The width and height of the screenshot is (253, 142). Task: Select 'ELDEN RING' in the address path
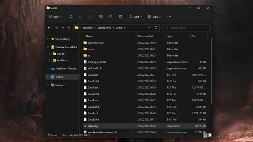(104, 28)
